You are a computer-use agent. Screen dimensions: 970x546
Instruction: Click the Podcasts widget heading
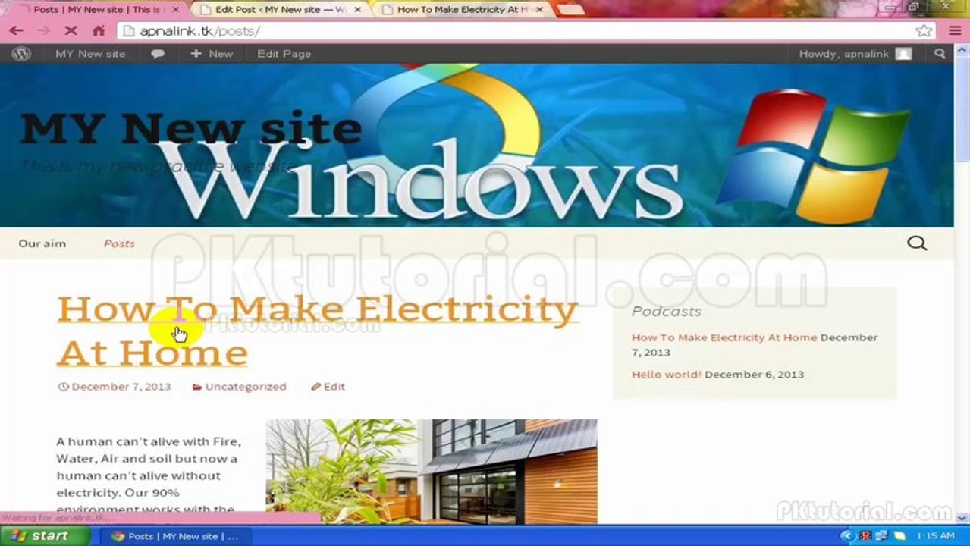point(667,312)
